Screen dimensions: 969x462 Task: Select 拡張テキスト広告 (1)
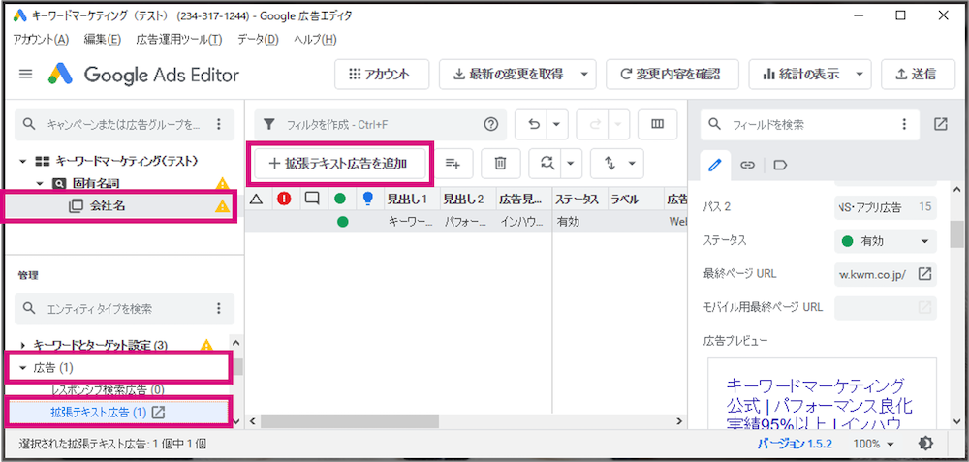point(98,412)
